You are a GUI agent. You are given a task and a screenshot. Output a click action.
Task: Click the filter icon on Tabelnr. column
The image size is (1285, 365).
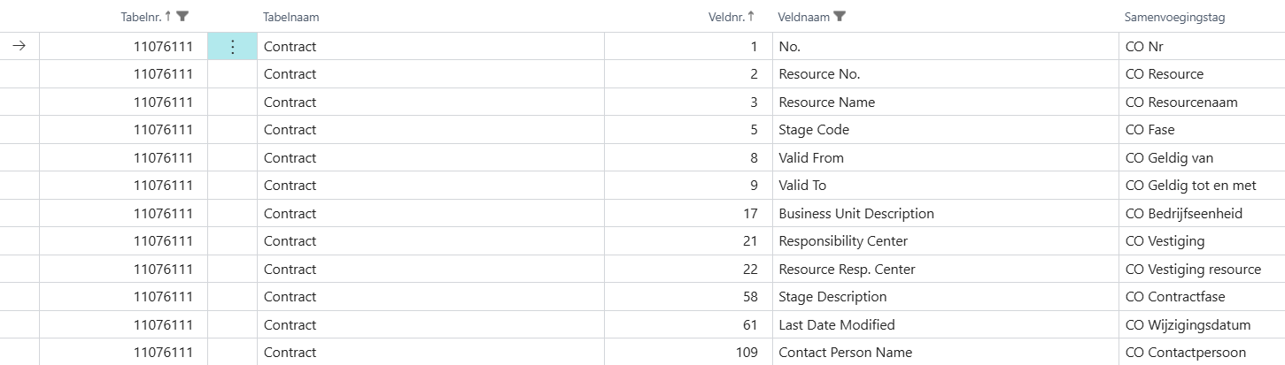click(x=182, y=16)
